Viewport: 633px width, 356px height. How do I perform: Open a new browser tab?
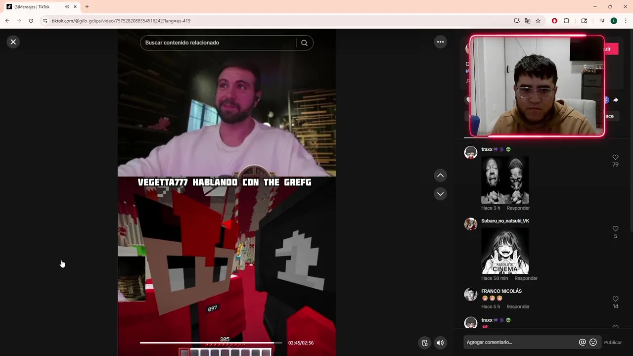(x=87, y=7)
